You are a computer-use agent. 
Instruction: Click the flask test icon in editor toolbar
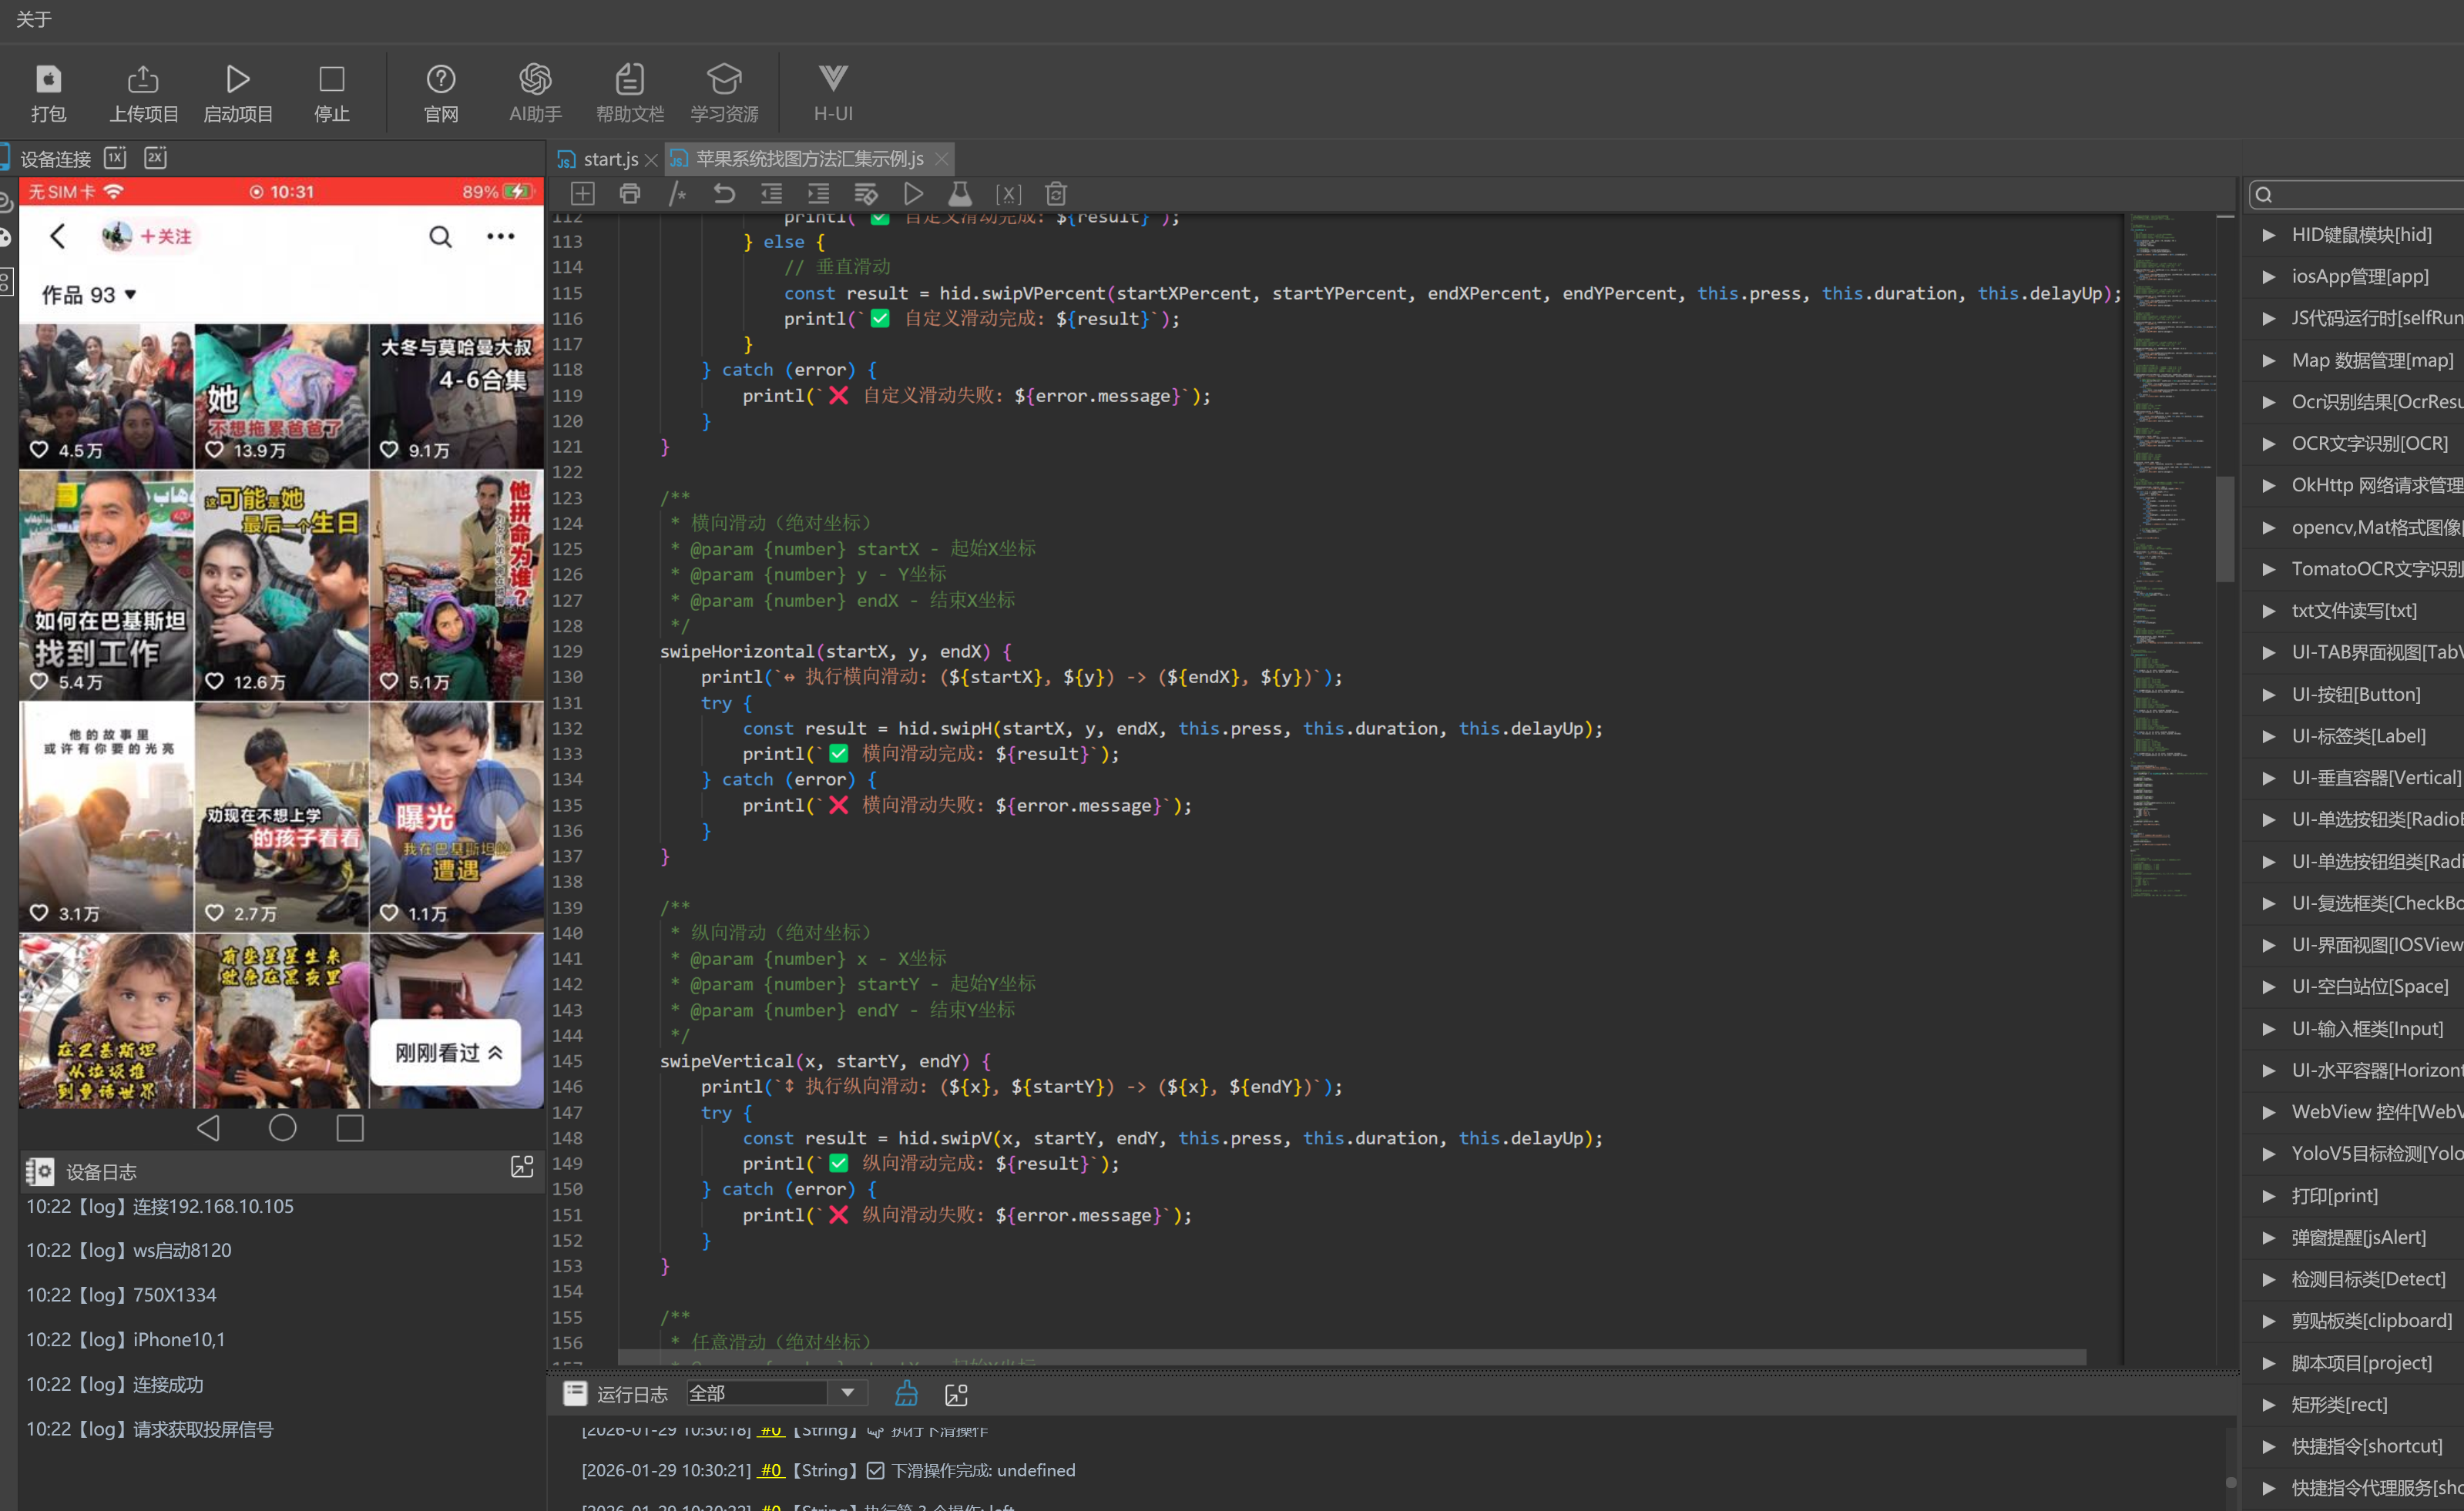[959, 194]
